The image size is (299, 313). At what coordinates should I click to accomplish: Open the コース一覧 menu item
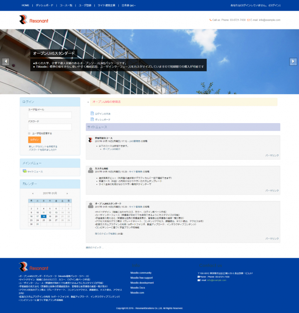(66, 5)
